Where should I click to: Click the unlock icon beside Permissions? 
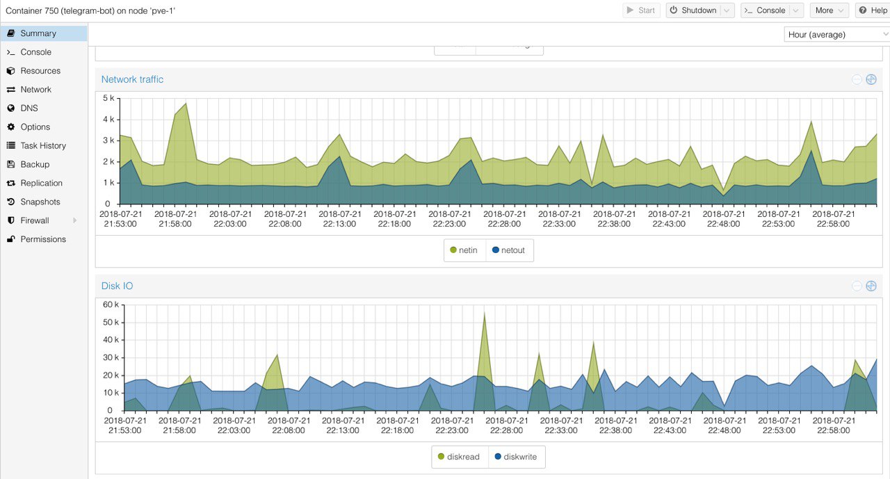click(x=10, y=239)
